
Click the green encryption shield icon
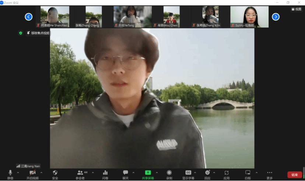click(21, 33)
